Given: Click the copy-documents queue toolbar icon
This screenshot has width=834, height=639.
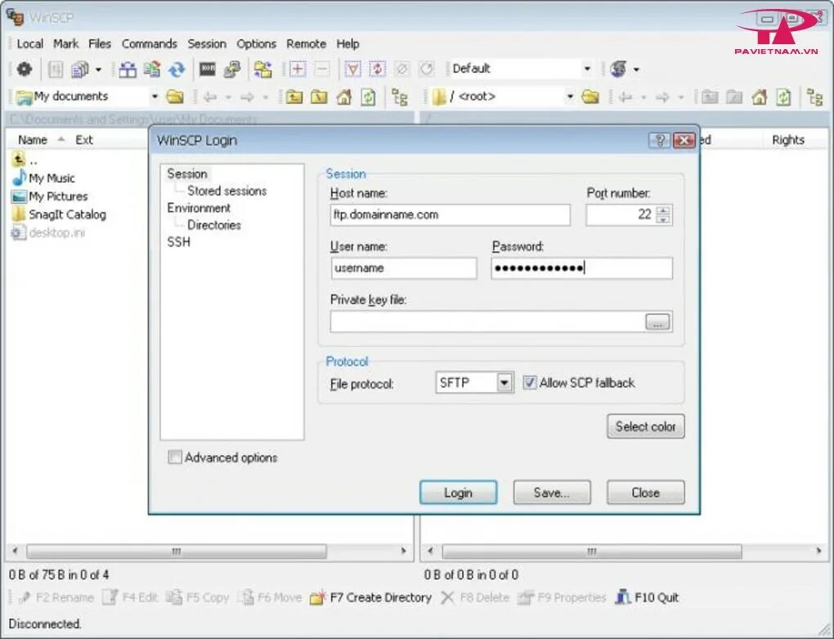Looking at the screenshot, I should [x=80, y=70].
